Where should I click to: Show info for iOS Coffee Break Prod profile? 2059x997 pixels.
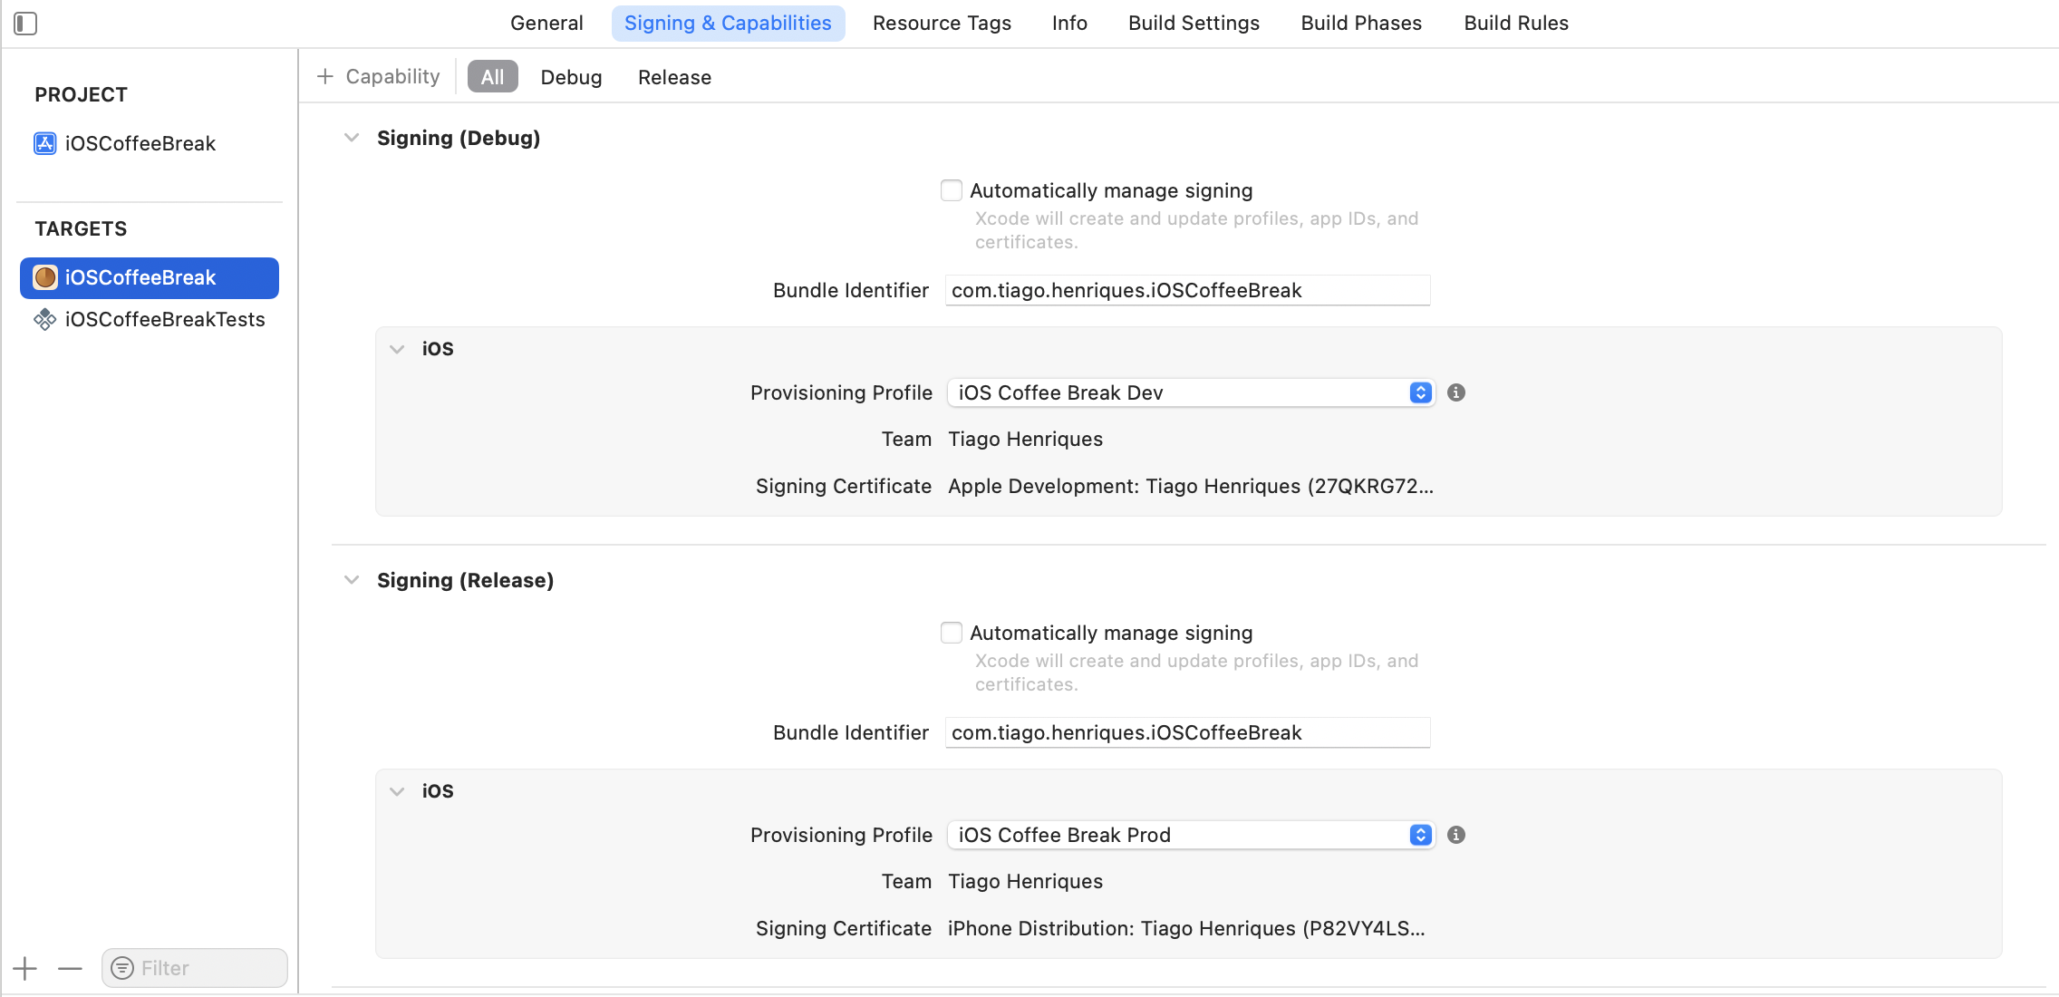1456,835
